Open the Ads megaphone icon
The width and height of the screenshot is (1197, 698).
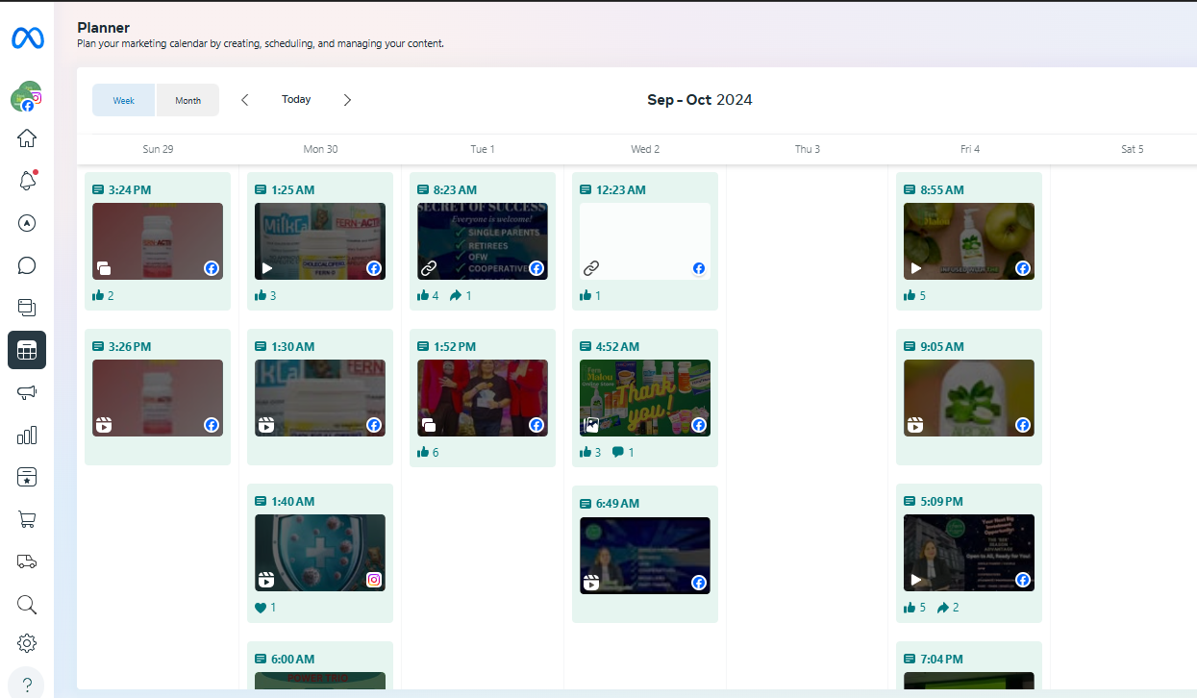[27, 392]
